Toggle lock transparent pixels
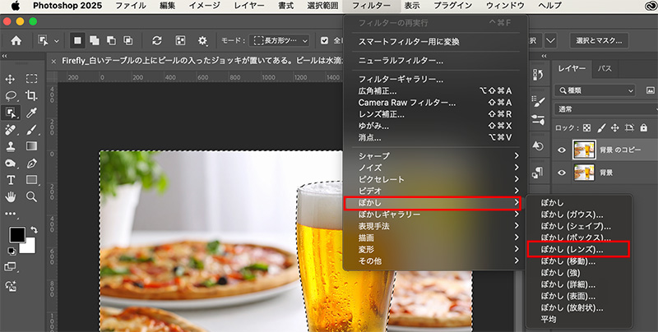 coord(586,128)
